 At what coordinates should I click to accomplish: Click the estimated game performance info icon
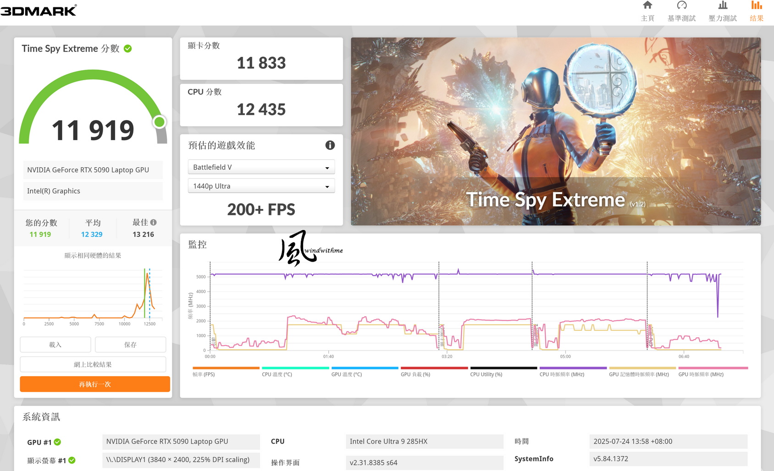[x=330, y=145]
